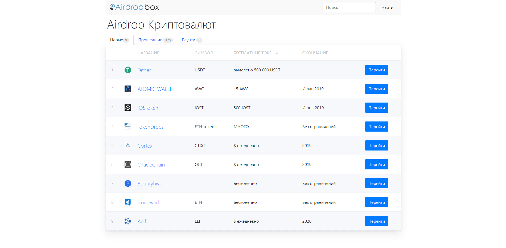
Task: Open the Tether airdrop link
Action: coord(144,70)
